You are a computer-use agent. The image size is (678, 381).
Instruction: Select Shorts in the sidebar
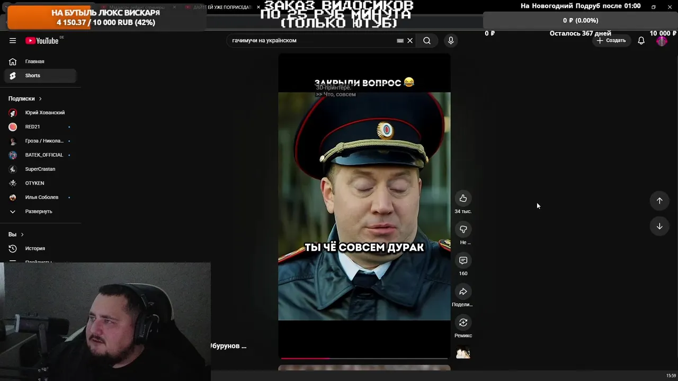click(x=40, y=76)
